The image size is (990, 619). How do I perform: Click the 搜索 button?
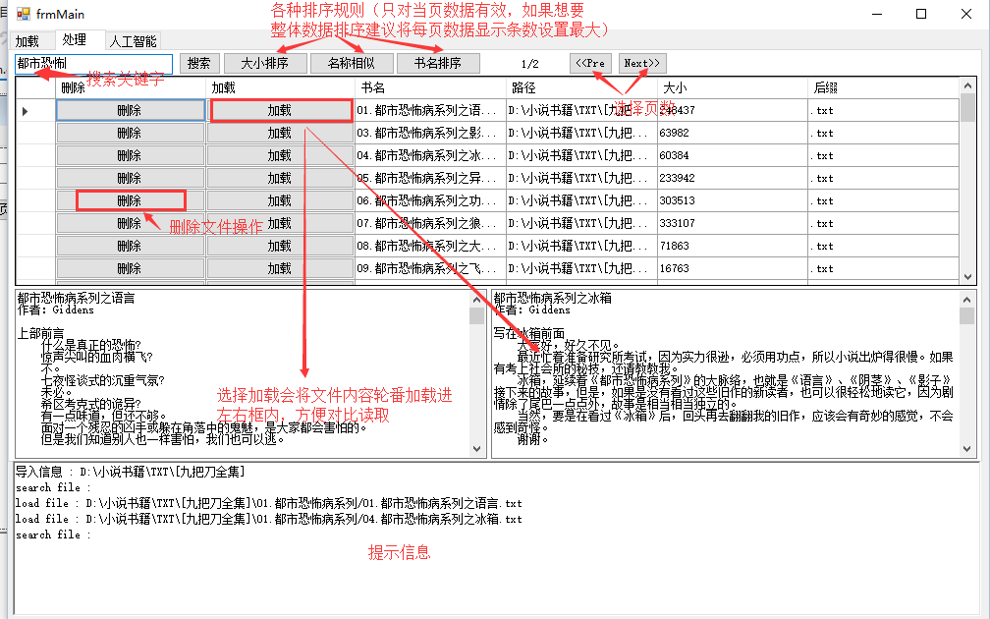(198, 63)
